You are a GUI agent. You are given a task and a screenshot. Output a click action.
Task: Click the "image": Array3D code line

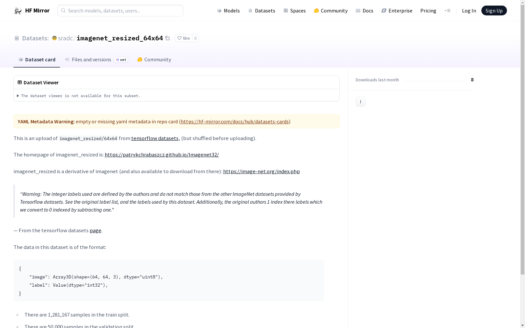(x=96, y=277)
